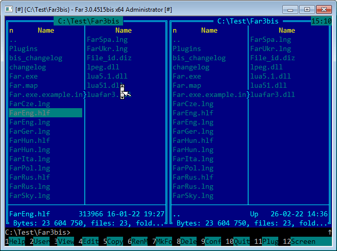Select FarSky.lng in left panel

[30, 195]
